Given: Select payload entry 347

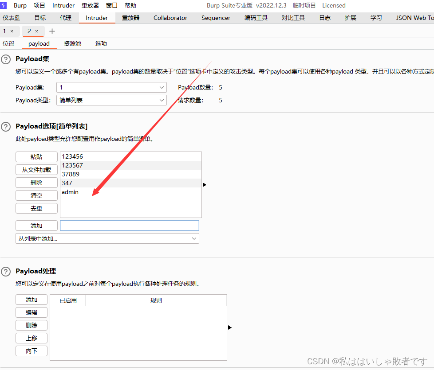Looking at the screenshot, I should coord(130,183).
